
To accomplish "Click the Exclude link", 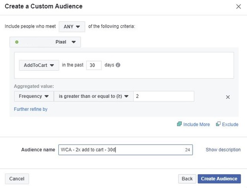I will coord(230,125).
